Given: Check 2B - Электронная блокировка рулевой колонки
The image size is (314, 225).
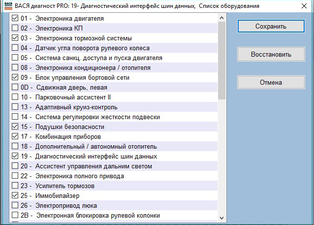Looking at the screenshot, I should [15, 215].
